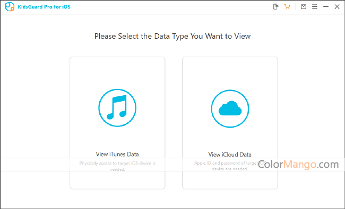Click the KidsGuard Pro logo icon
This screenshot has height=209, width=345.
tap(10, 6)
